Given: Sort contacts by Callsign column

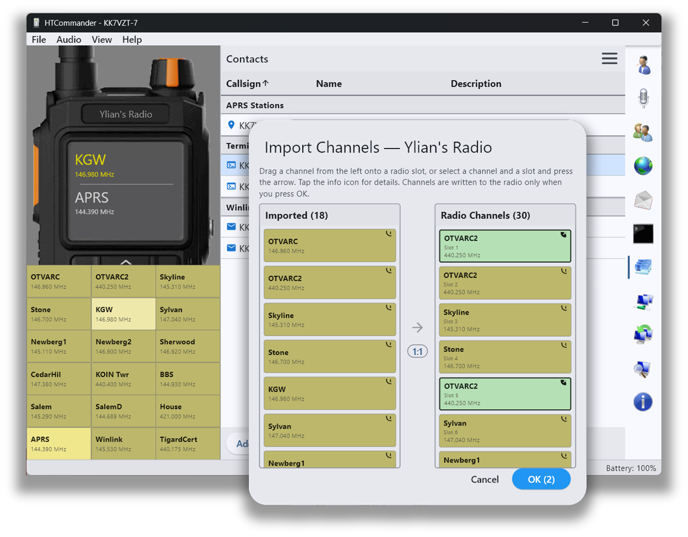Looking at the screenshot, I should pos(247,84).
